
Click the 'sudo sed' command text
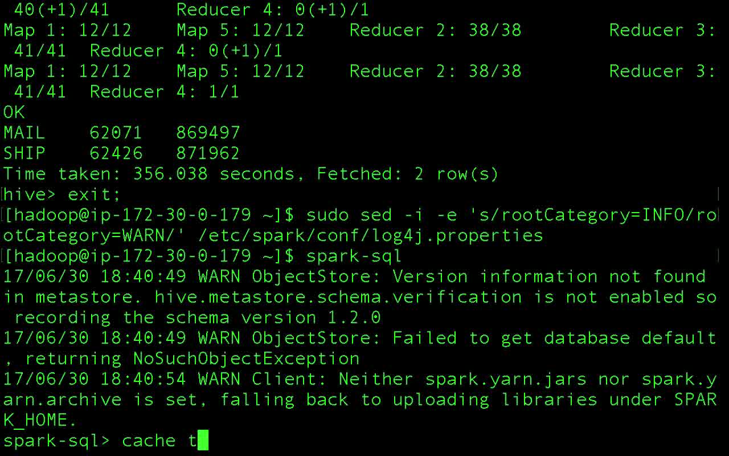tap(349, 215)
